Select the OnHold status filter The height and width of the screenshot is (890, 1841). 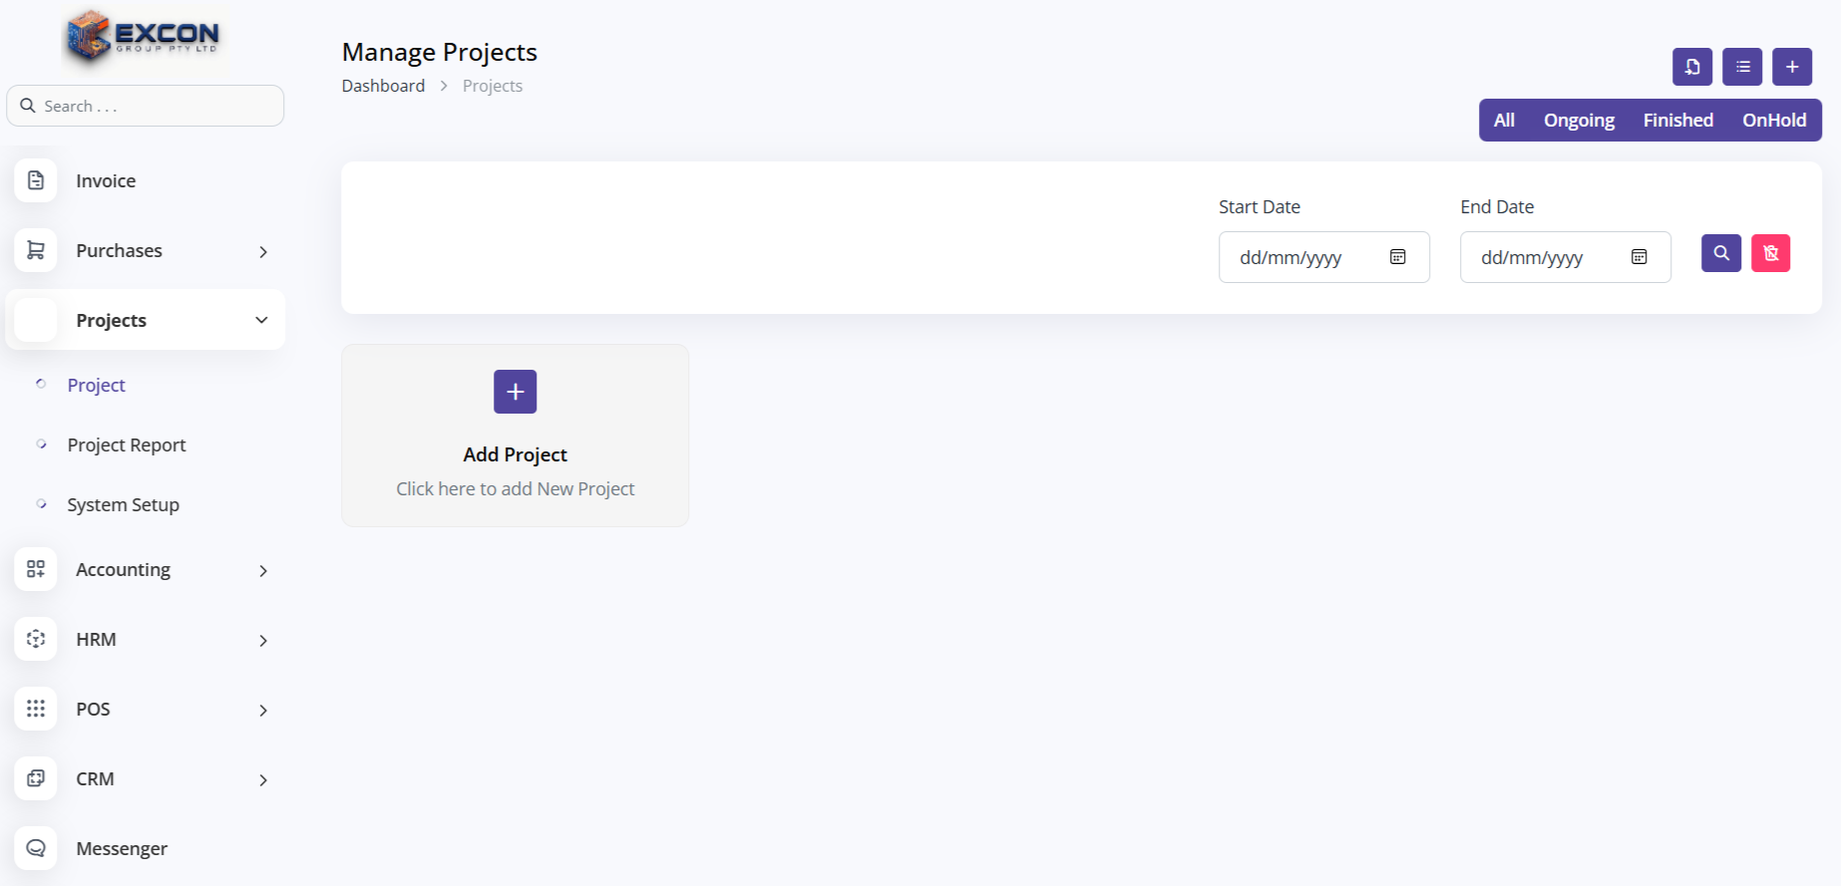(x=1773, y=121)
